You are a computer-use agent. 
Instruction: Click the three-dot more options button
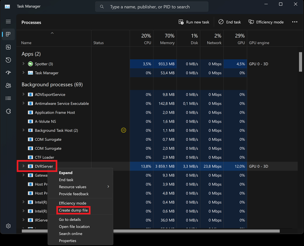pyautogui.click(x=295, y=22)
